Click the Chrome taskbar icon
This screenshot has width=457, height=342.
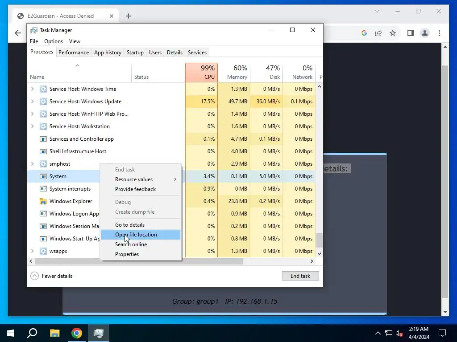point(77,333)
